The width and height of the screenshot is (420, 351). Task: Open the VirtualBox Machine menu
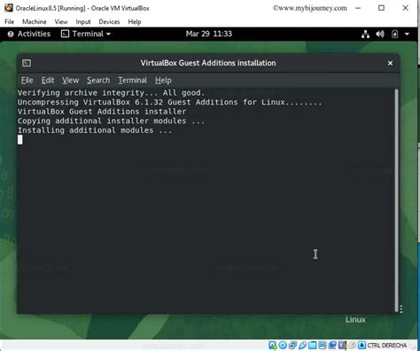(35, 22)
